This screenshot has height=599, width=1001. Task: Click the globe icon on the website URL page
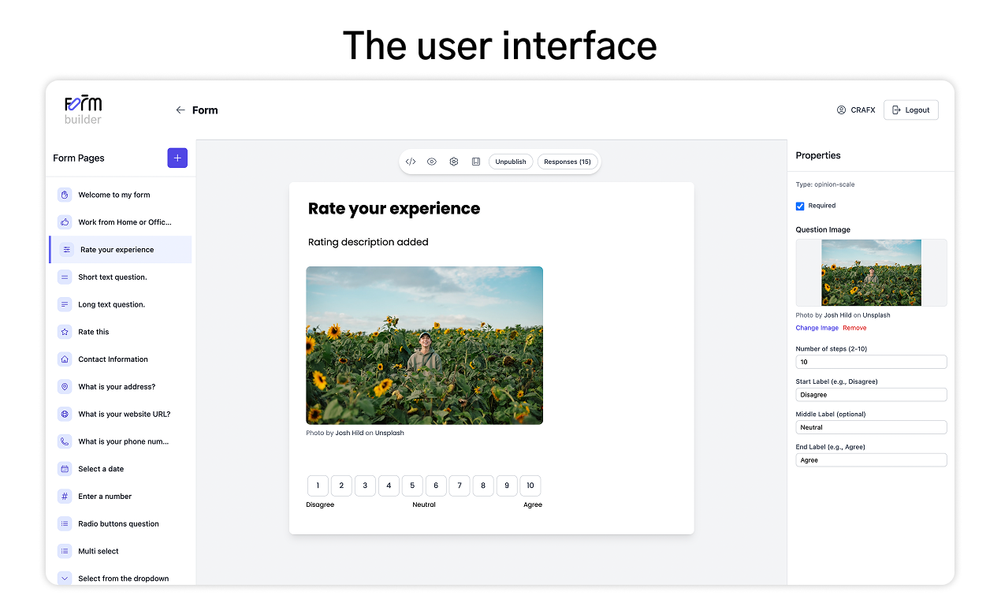pyautogui.click(x=64, y=414)
